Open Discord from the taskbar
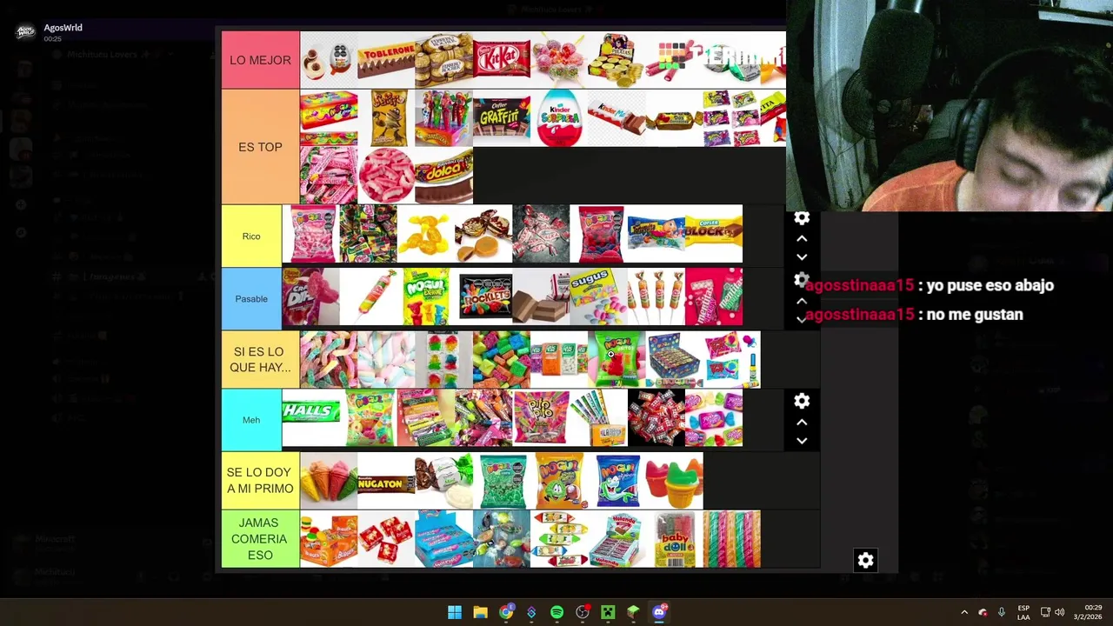The height and width of the screenshot is (626, 1113). 658,612
